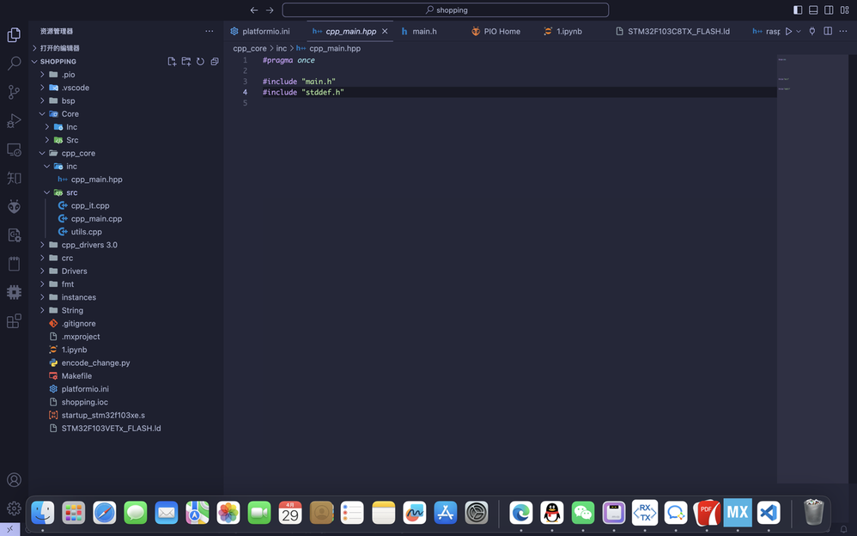Click the Run play button in editor toolbar
Image resolution: width=857 pixels, height=536 pixels.
click(x=788, y=32)
